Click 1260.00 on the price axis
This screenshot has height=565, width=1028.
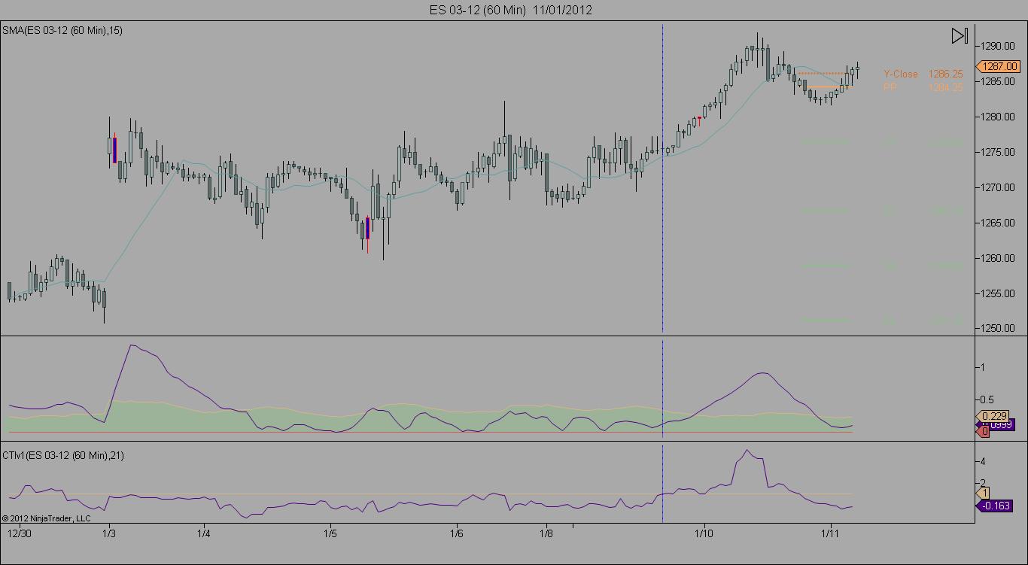pyautogui.click(x=998, y=258)
